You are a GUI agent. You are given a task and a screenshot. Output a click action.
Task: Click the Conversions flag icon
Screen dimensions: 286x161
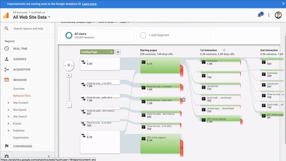click(7, 146)
